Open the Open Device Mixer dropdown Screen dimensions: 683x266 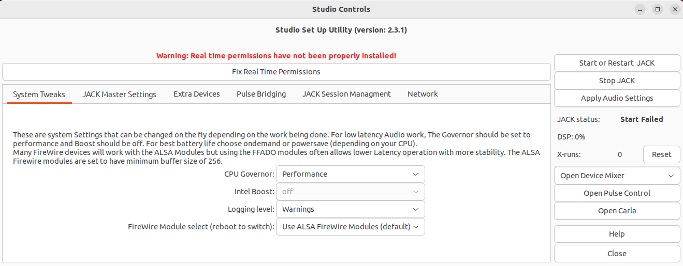[x=617, y=176]
